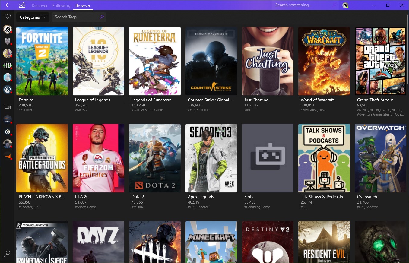Open the League of Legends cover art
This screenshot has height=263, width=409.
click(98, 61)
